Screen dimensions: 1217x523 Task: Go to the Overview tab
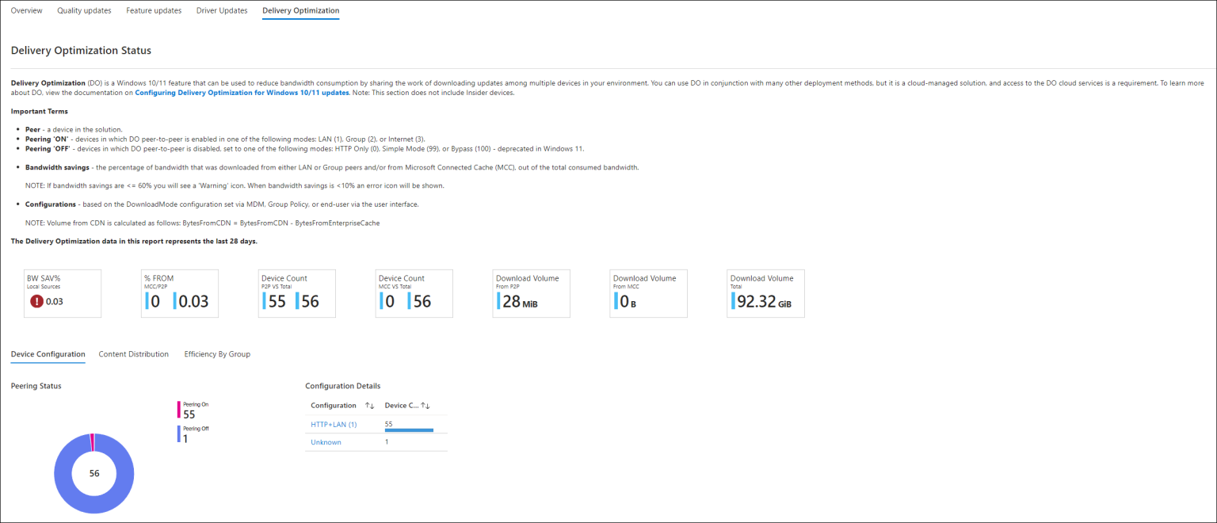26,10
